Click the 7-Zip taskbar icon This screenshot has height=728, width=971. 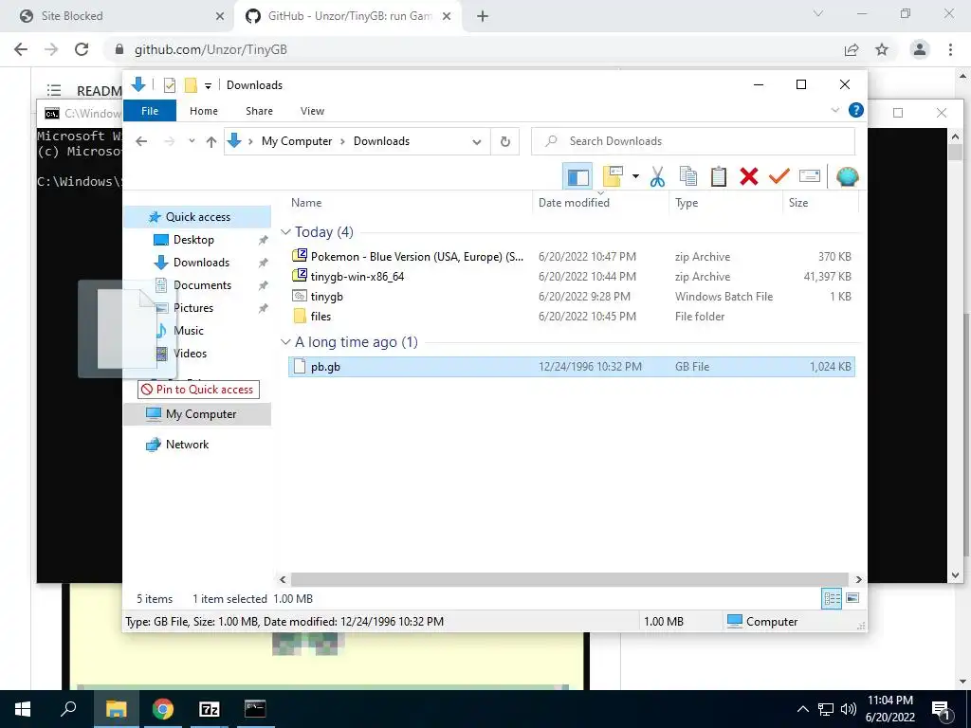pyautogui.click(x=210, y=709)
